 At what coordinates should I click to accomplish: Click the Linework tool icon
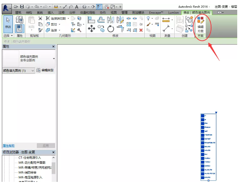point(157,24)
